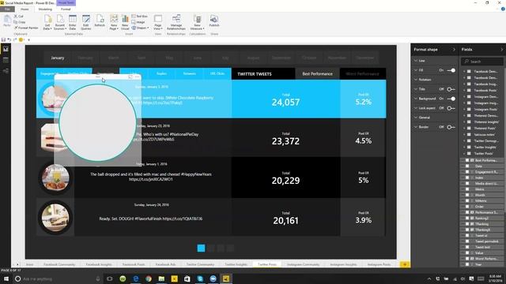Open Recent Sources in the ribbon
Image resolution: width=506 pixels, height=284 pixels.
[x=60, y=22]
